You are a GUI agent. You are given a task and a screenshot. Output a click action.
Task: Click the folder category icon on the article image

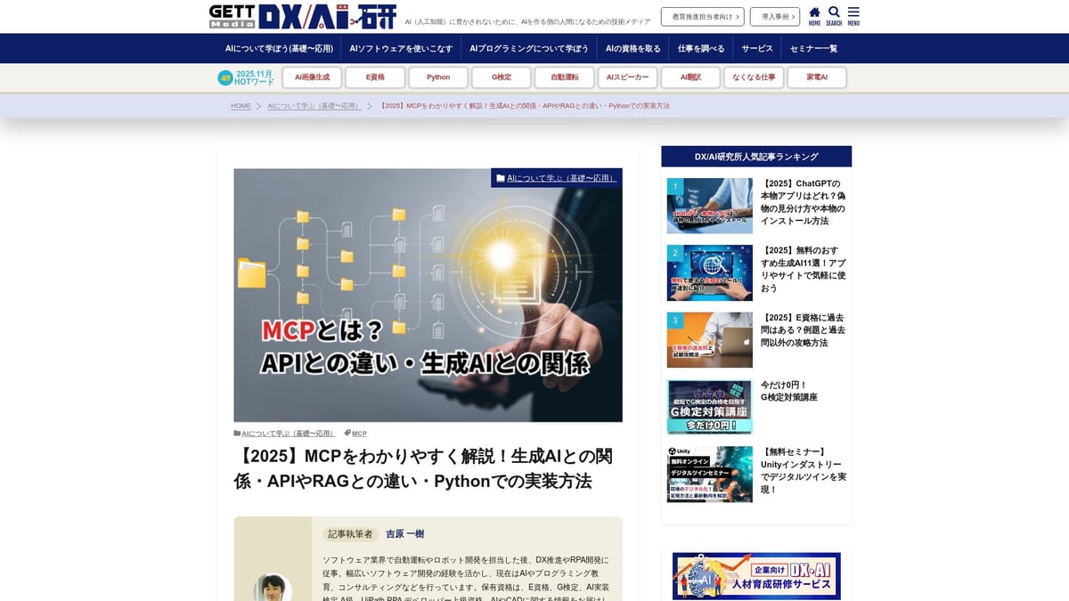[499, 178]
